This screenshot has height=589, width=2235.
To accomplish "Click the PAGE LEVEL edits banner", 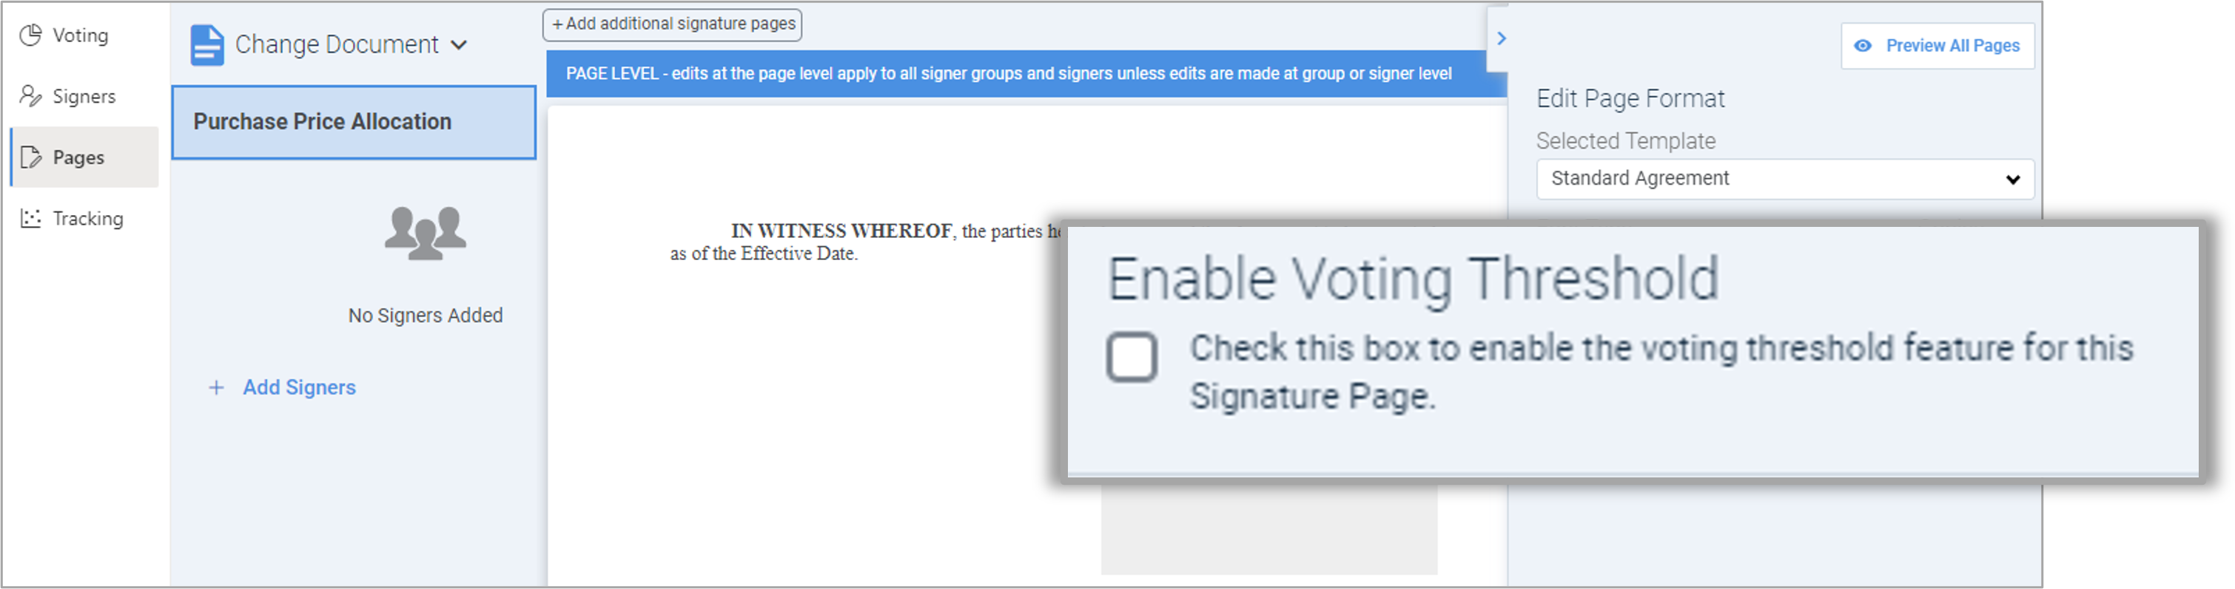I will tap(1006, 74).
